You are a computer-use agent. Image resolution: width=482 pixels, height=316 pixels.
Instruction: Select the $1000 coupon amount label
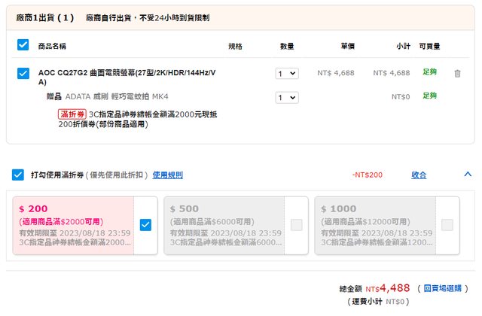(338, 209)
